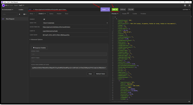Open the Preview mode dropdown tab
The image size is (193, 105).
(115, 14)
